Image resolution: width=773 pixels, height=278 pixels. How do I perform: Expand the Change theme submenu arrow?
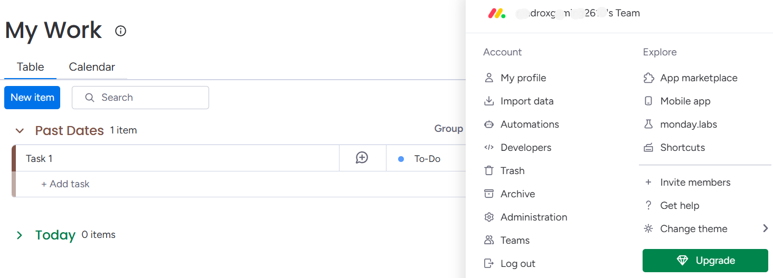tap(765, 228)
